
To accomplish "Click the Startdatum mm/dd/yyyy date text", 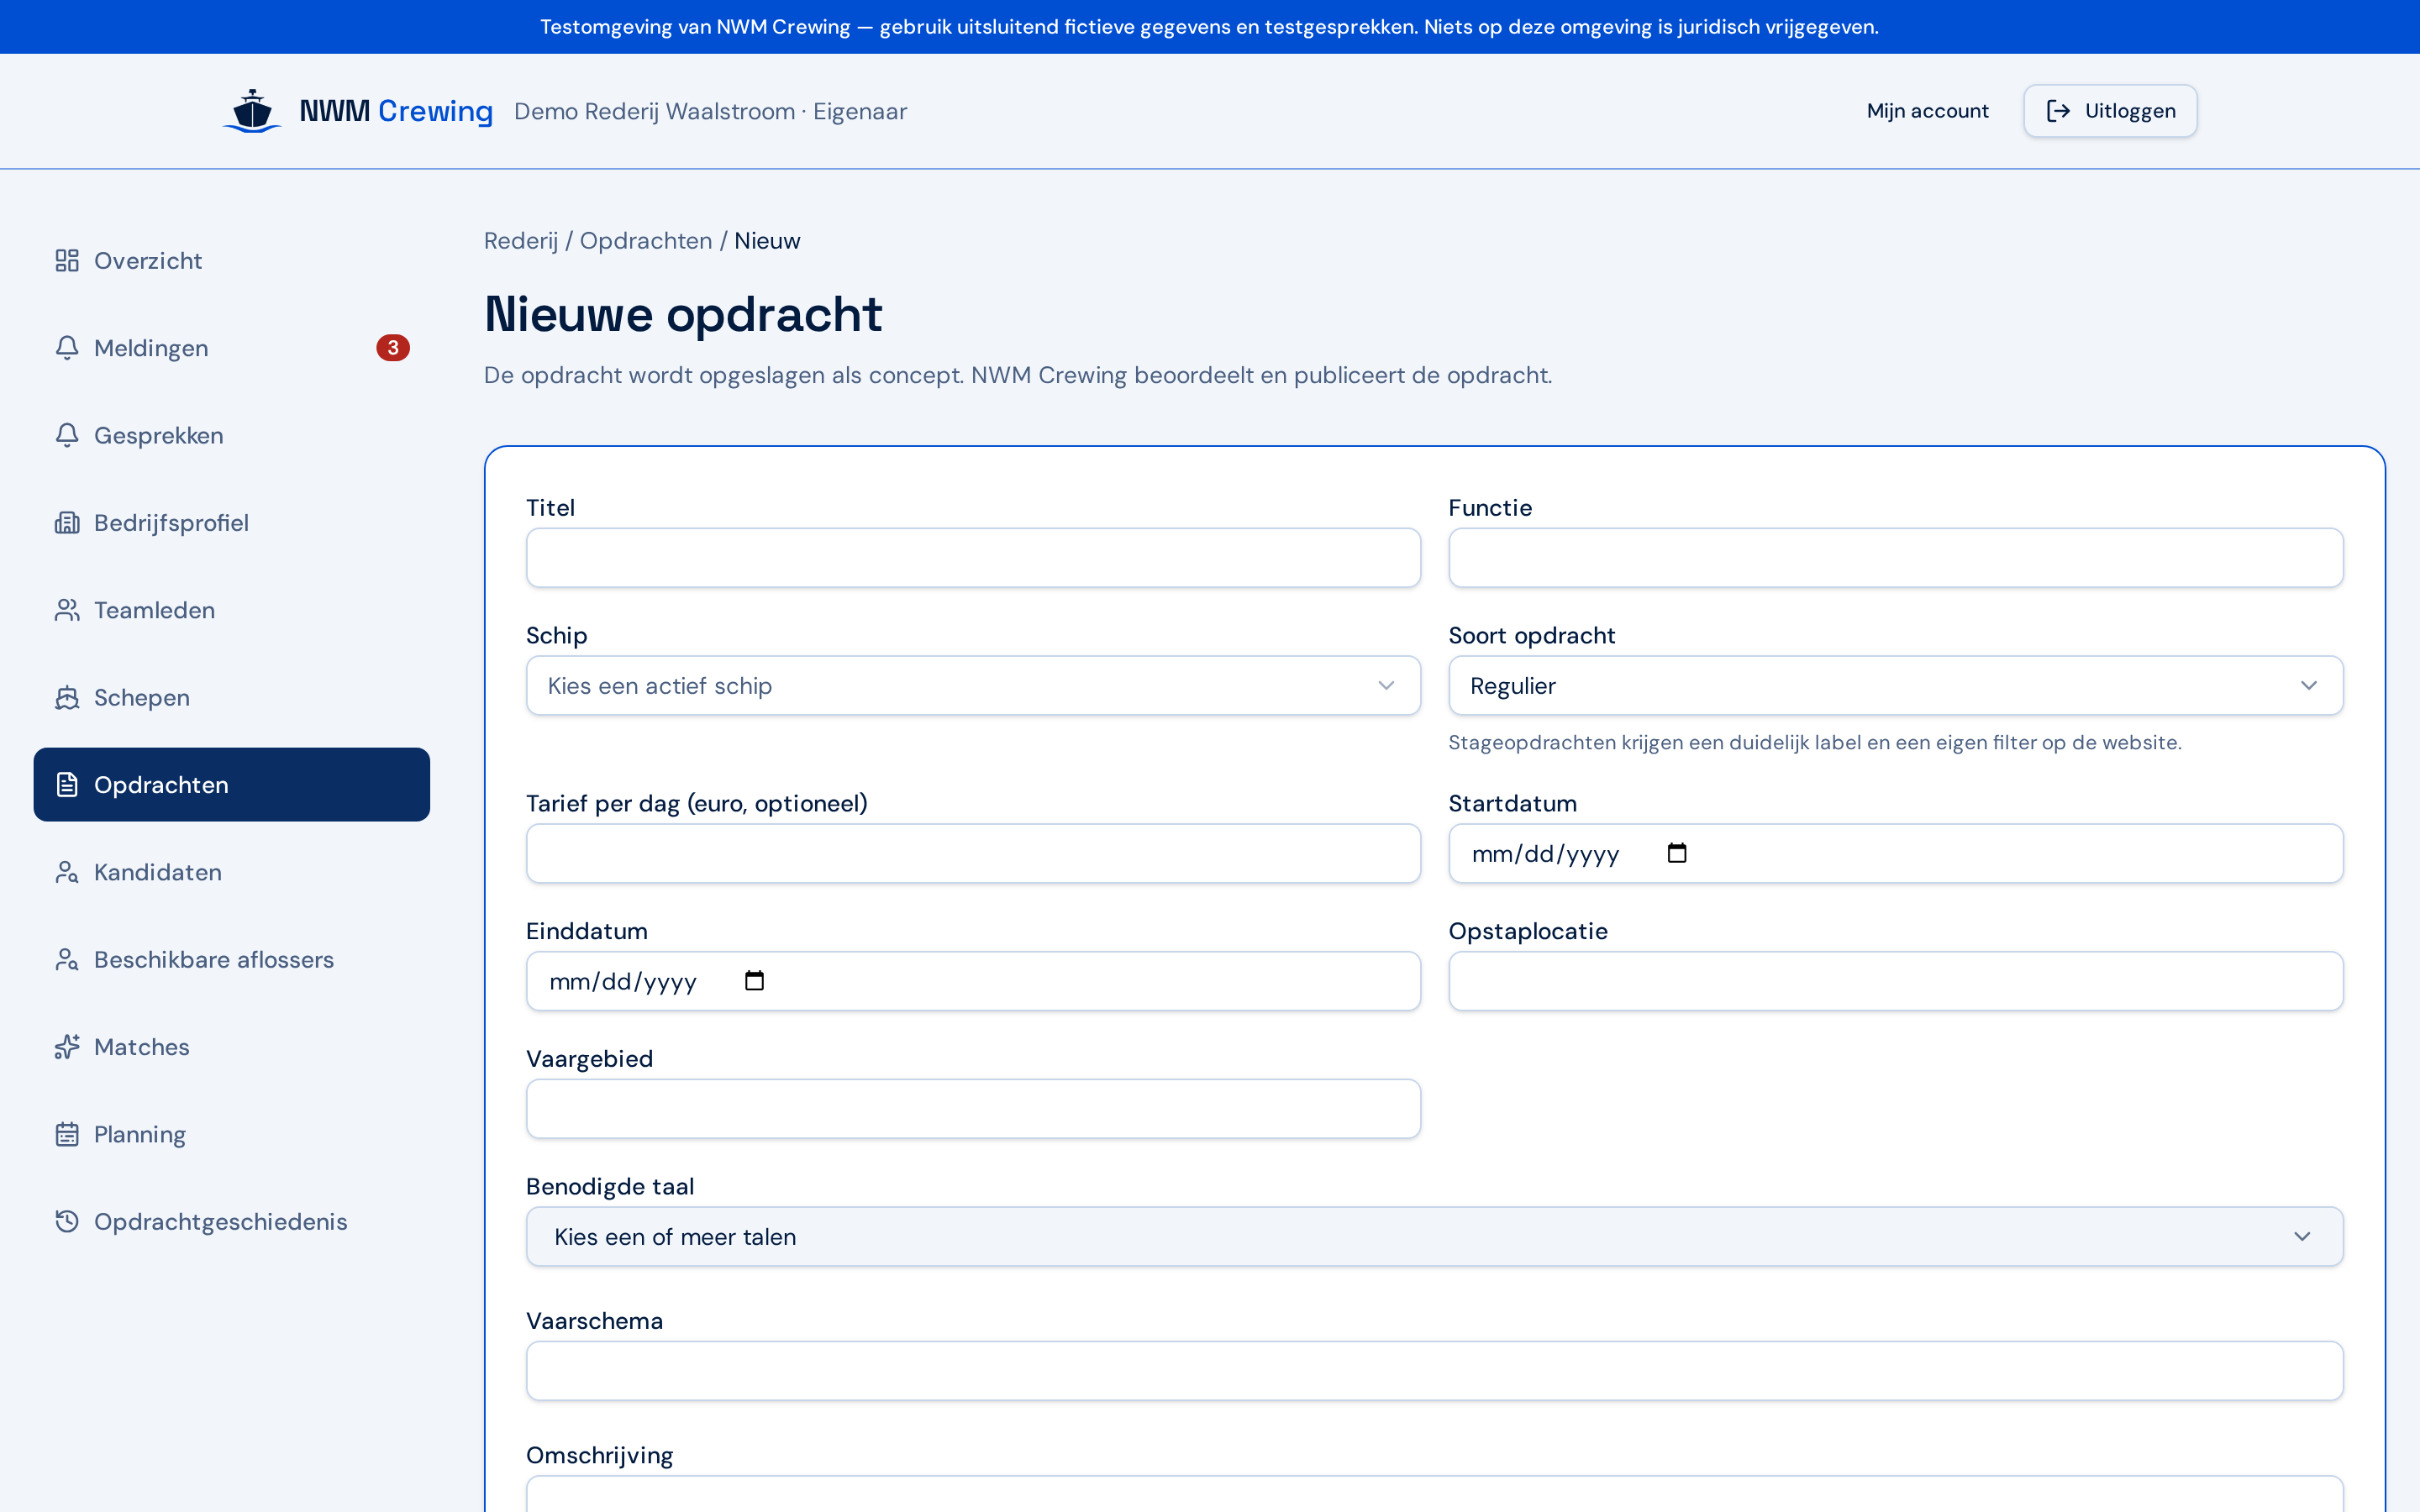I will coord(1545,854).
